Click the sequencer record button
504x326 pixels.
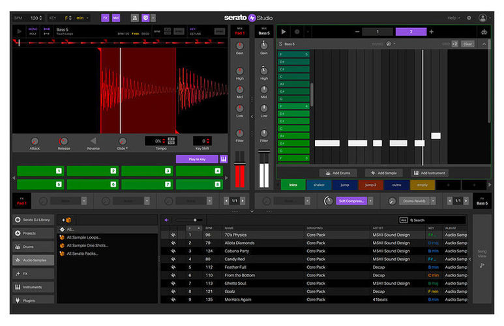297,32
